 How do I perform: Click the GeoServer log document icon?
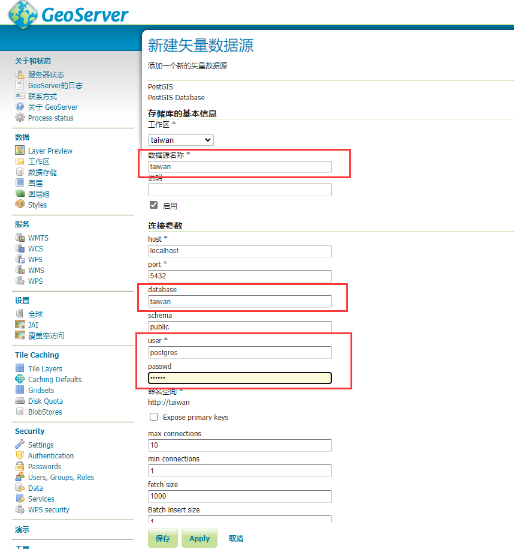[20, 85]
